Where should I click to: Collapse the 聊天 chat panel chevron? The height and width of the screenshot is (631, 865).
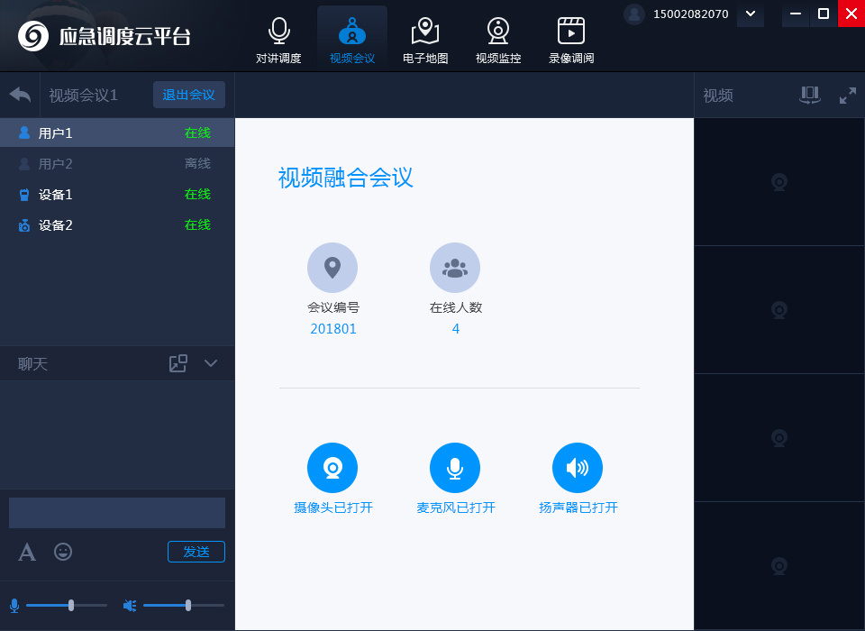coord(211,363)
